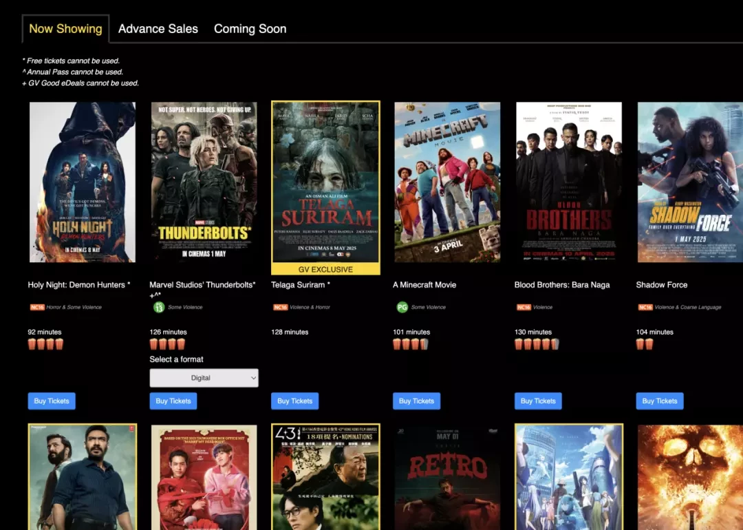Image resolution: width=743 pixels, height=530 pixels.
Task: Buy tickets for A Minecraft Movie
Action: (416, 401)
